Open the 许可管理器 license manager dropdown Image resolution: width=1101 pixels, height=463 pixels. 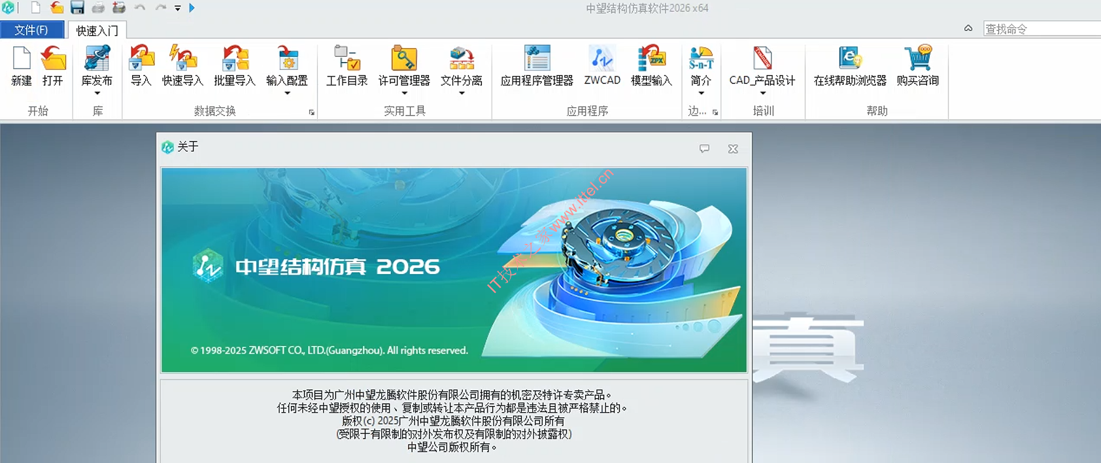[404, 94]
